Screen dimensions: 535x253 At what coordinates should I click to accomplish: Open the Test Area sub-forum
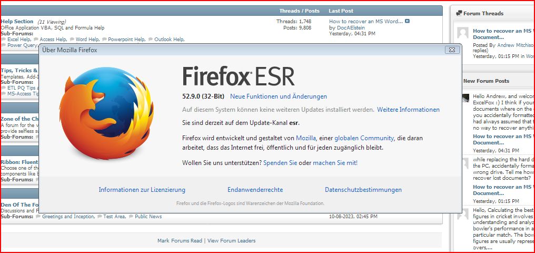114,217
